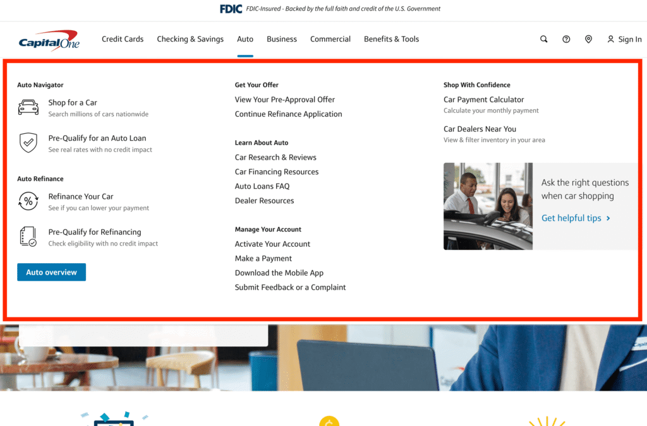
Task: Click the document checklist Pre-Qualify for Refinancing icon
Action: click(28, 237)
